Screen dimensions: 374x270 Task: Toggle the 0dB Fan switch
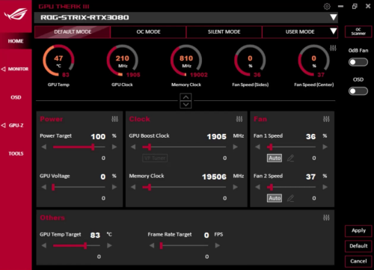pyautogui.click(x=358, y=62)
